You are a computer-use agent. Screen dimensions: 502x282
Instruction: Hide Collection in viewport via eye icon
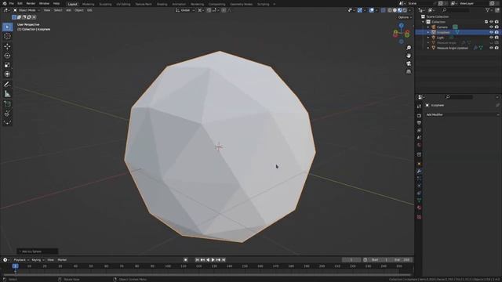(x=491, y=22)
